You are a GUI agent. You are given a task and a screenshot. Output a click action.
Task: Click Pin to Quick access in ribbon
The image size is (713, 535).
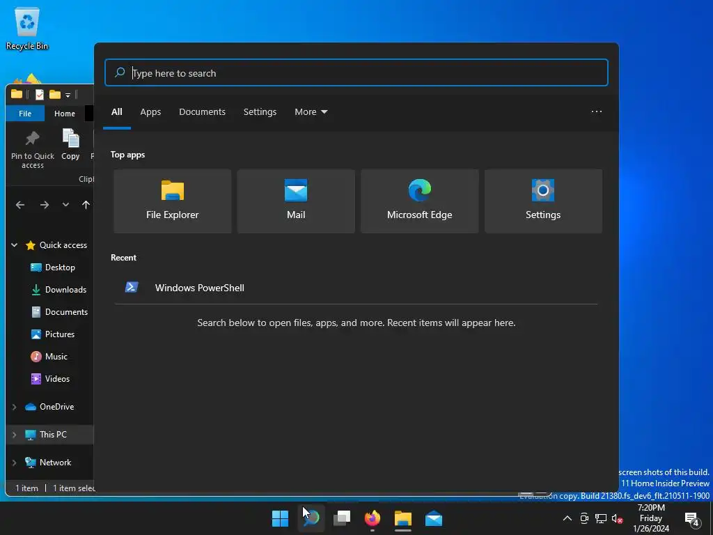click(32, 149)
